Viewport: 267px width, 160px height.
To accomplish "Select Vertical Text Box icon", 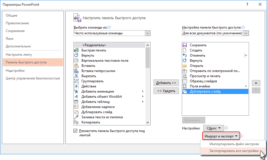I will pos(76,60).
